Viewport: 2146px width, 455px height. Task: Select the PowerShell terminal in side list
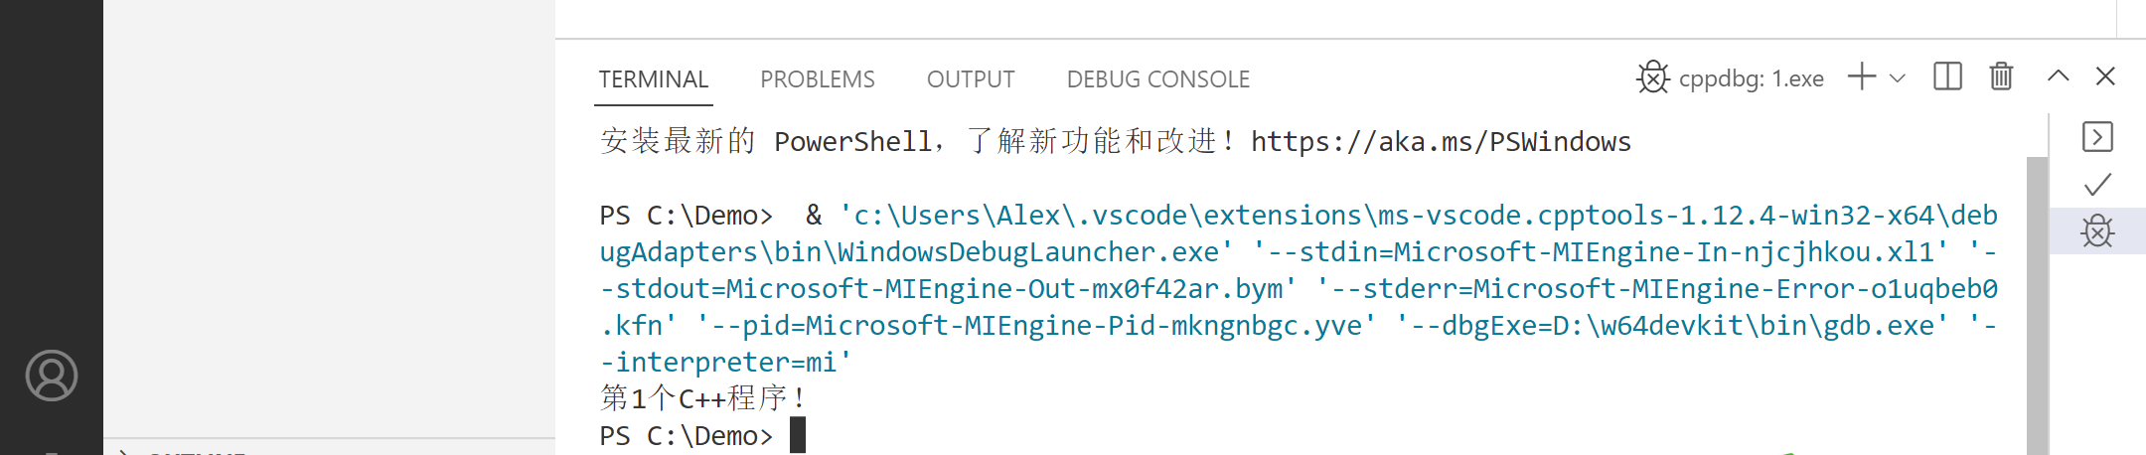coord(2097,136)
